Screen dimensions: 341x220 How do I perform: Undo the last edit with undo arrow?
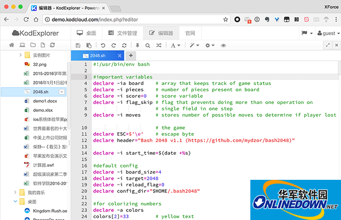[x=103, y=45]
